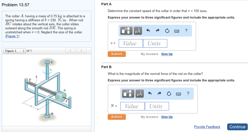This screenshot has width=252, height=132.
Task: Click Give Up link for Part B
Action: (167, 117)
